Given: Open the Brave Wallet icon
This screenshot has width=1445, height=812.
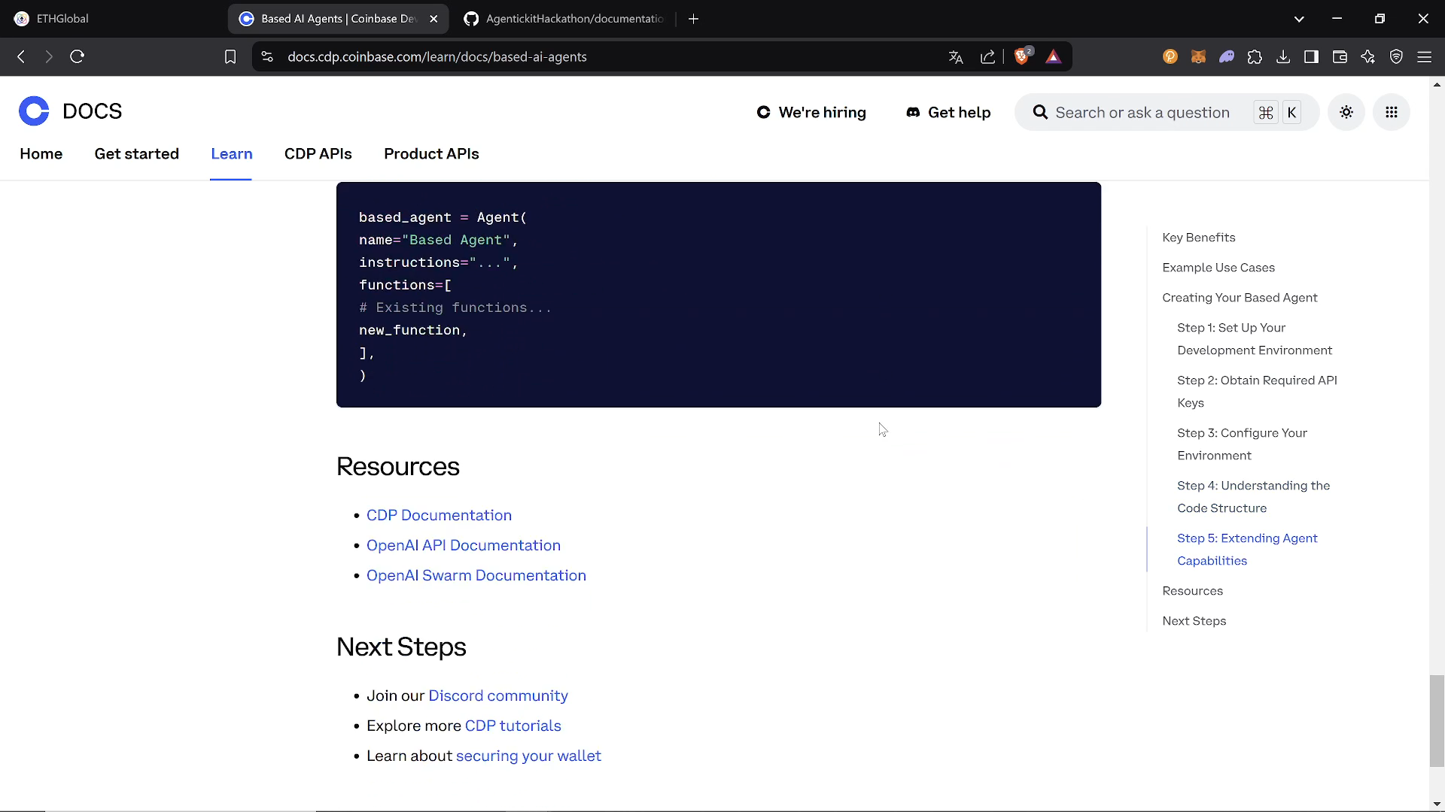Looking at the screenshot, I should 1340,56.
